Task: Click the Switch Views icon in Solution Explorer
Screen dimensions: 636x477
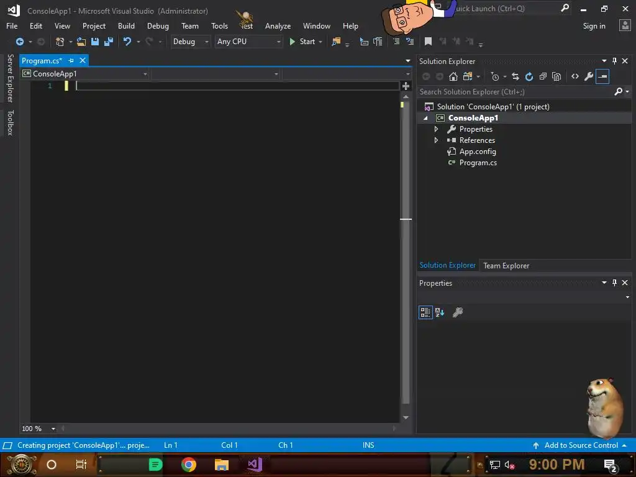Action: click(x=468, y=76)
